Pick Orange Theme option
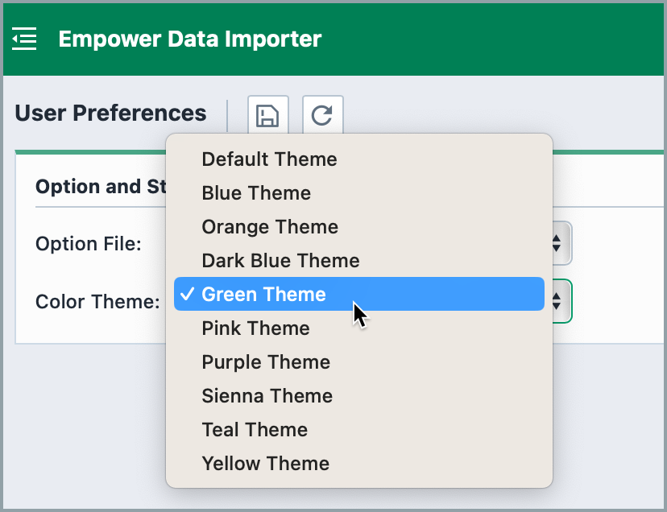This screenshot has height=512, width=667. point(359,227)
